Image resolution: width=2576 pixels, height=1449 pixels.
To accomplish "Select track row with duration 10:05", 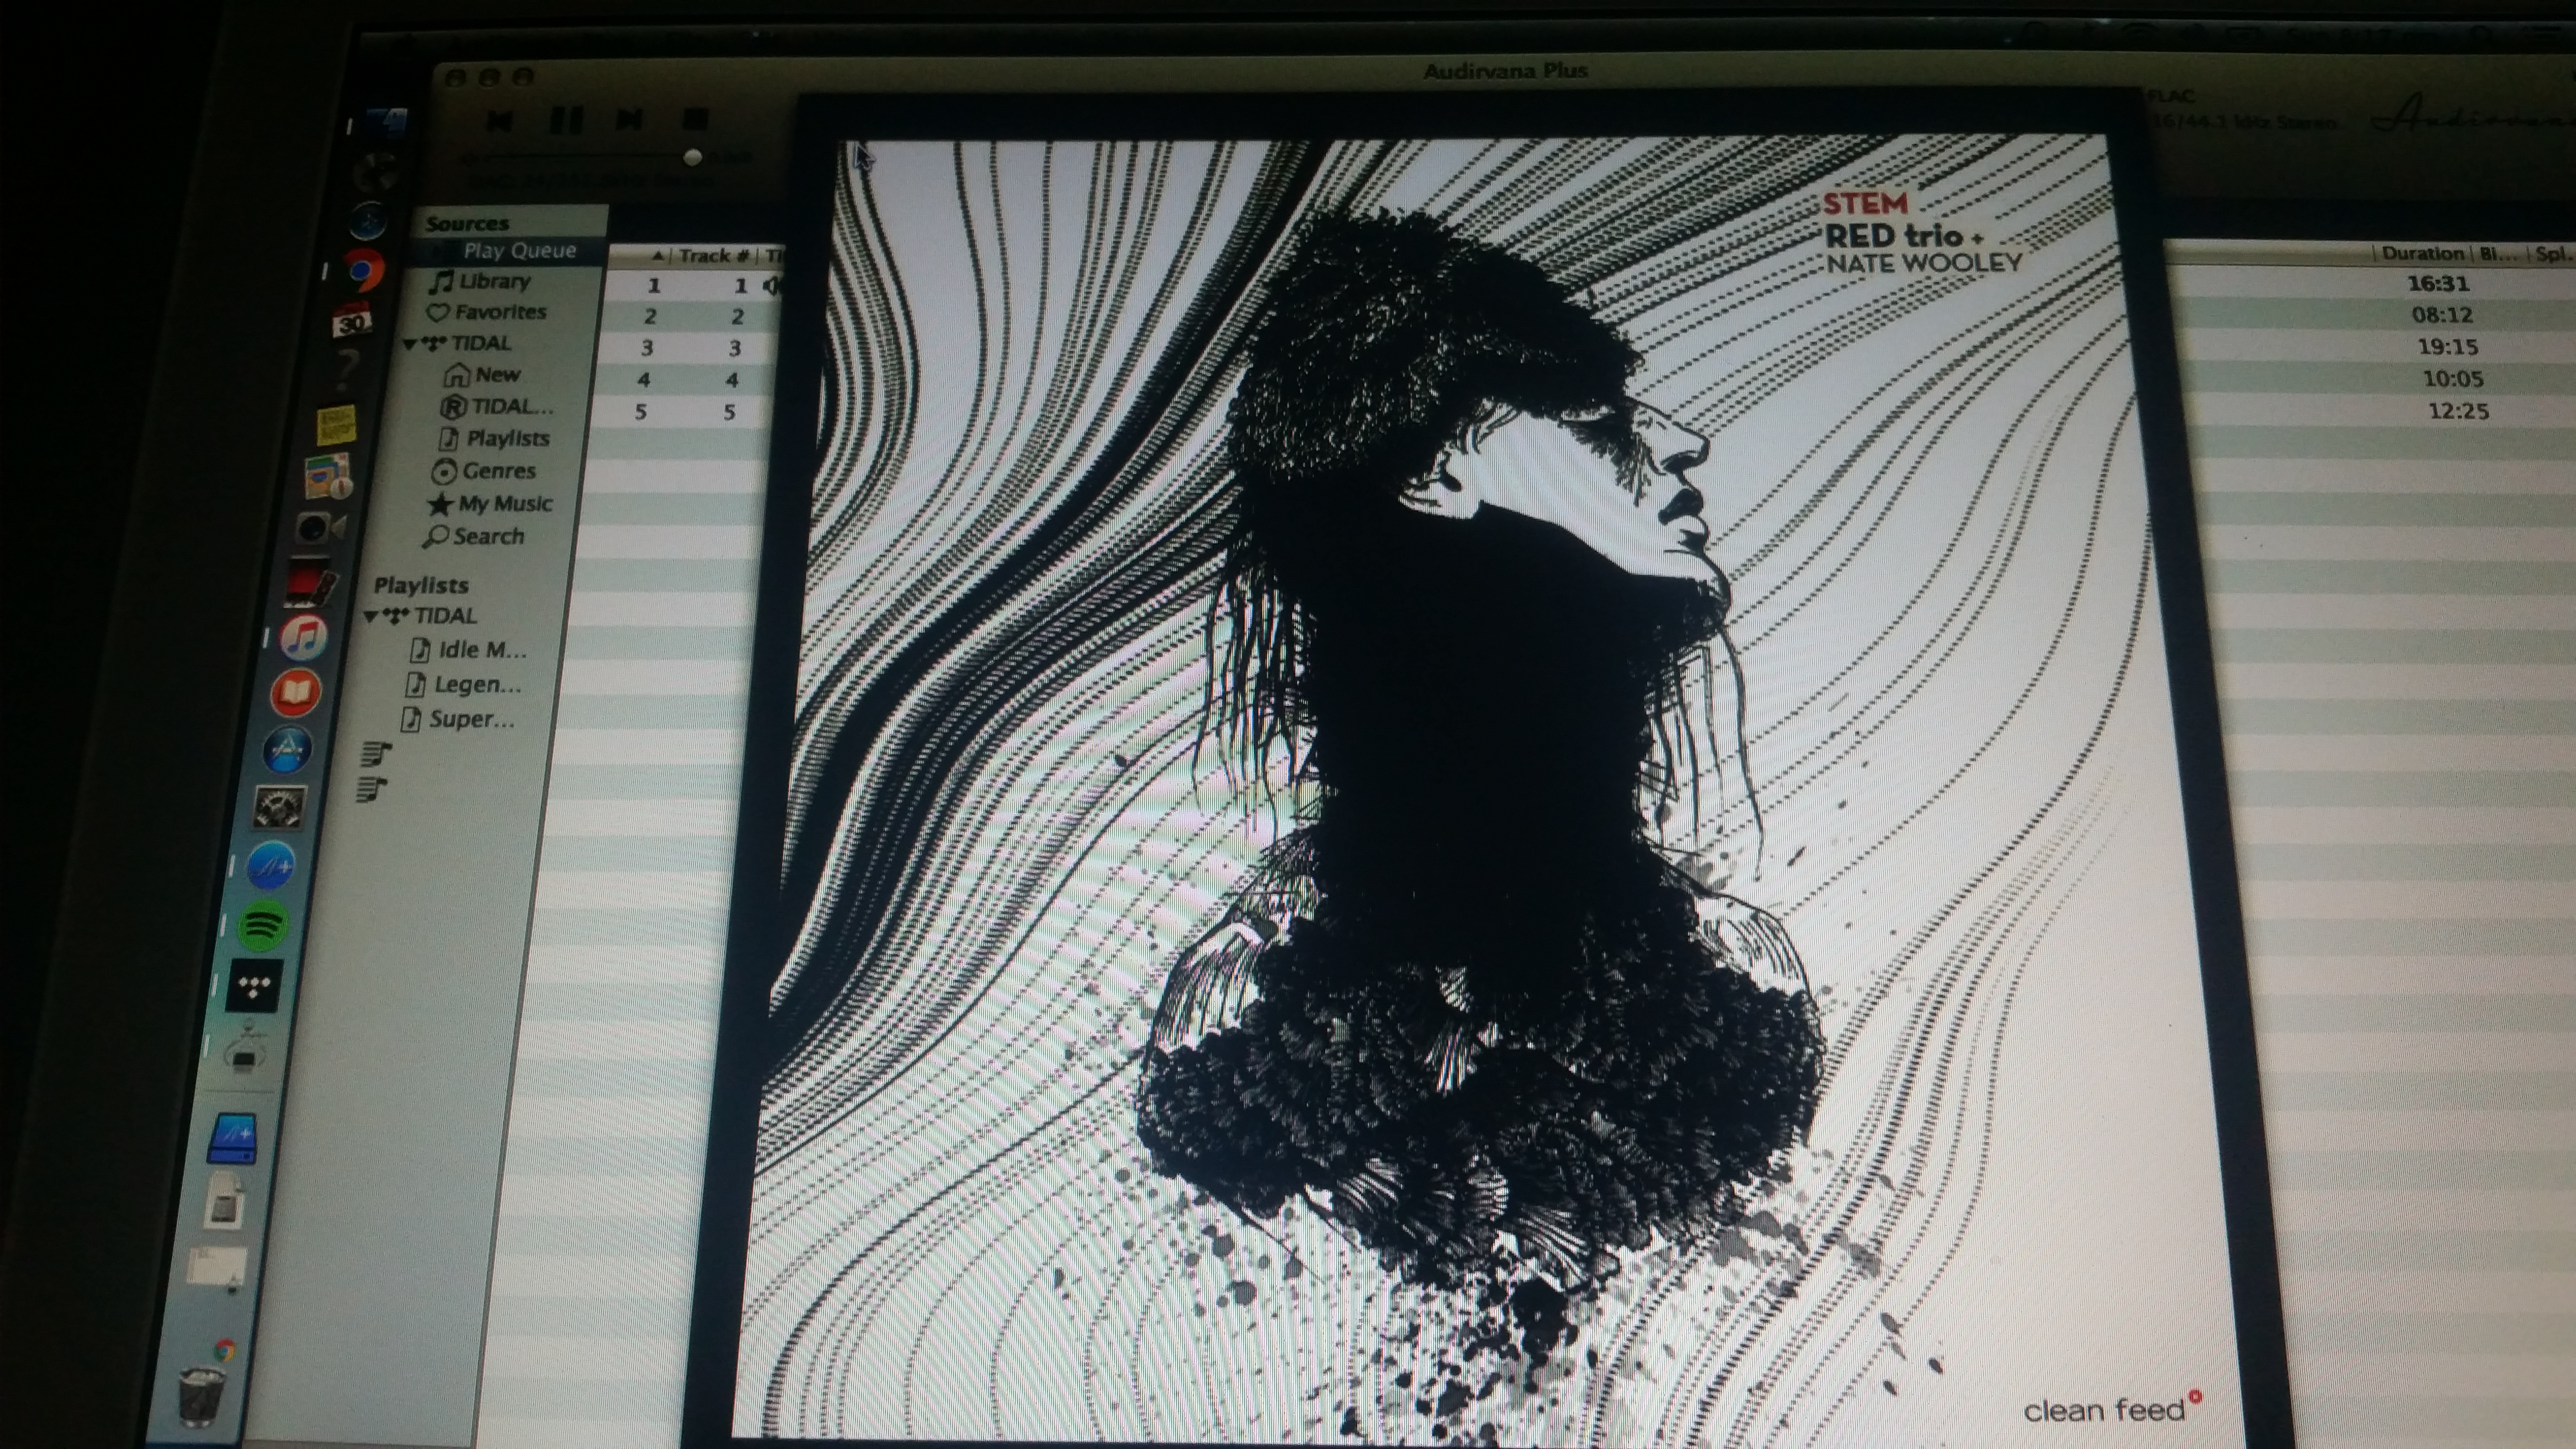I will [x=2453, y=380].
